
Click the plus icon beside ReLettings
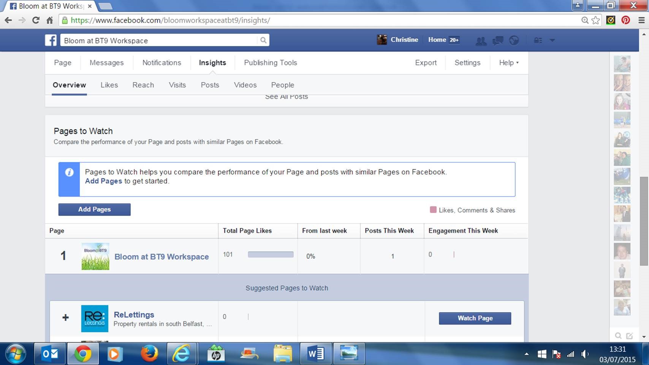65,317
